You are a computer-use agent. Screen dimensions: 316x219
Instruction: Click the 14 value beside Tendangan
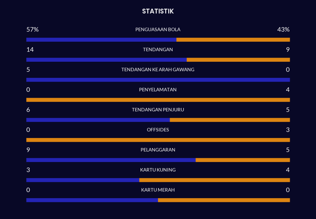[30, 49]
